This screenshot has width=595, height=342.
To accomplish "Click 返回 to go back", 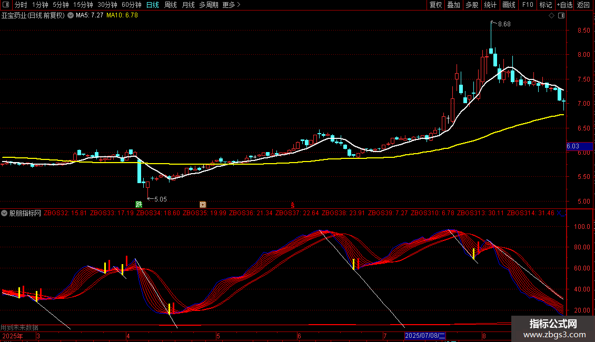I will (x=583, y=5).
